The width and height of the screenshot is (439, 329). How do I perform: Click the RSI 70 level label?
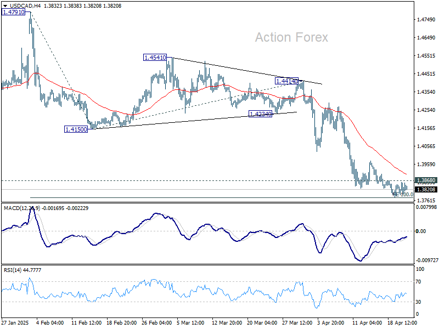coord(418,282)
